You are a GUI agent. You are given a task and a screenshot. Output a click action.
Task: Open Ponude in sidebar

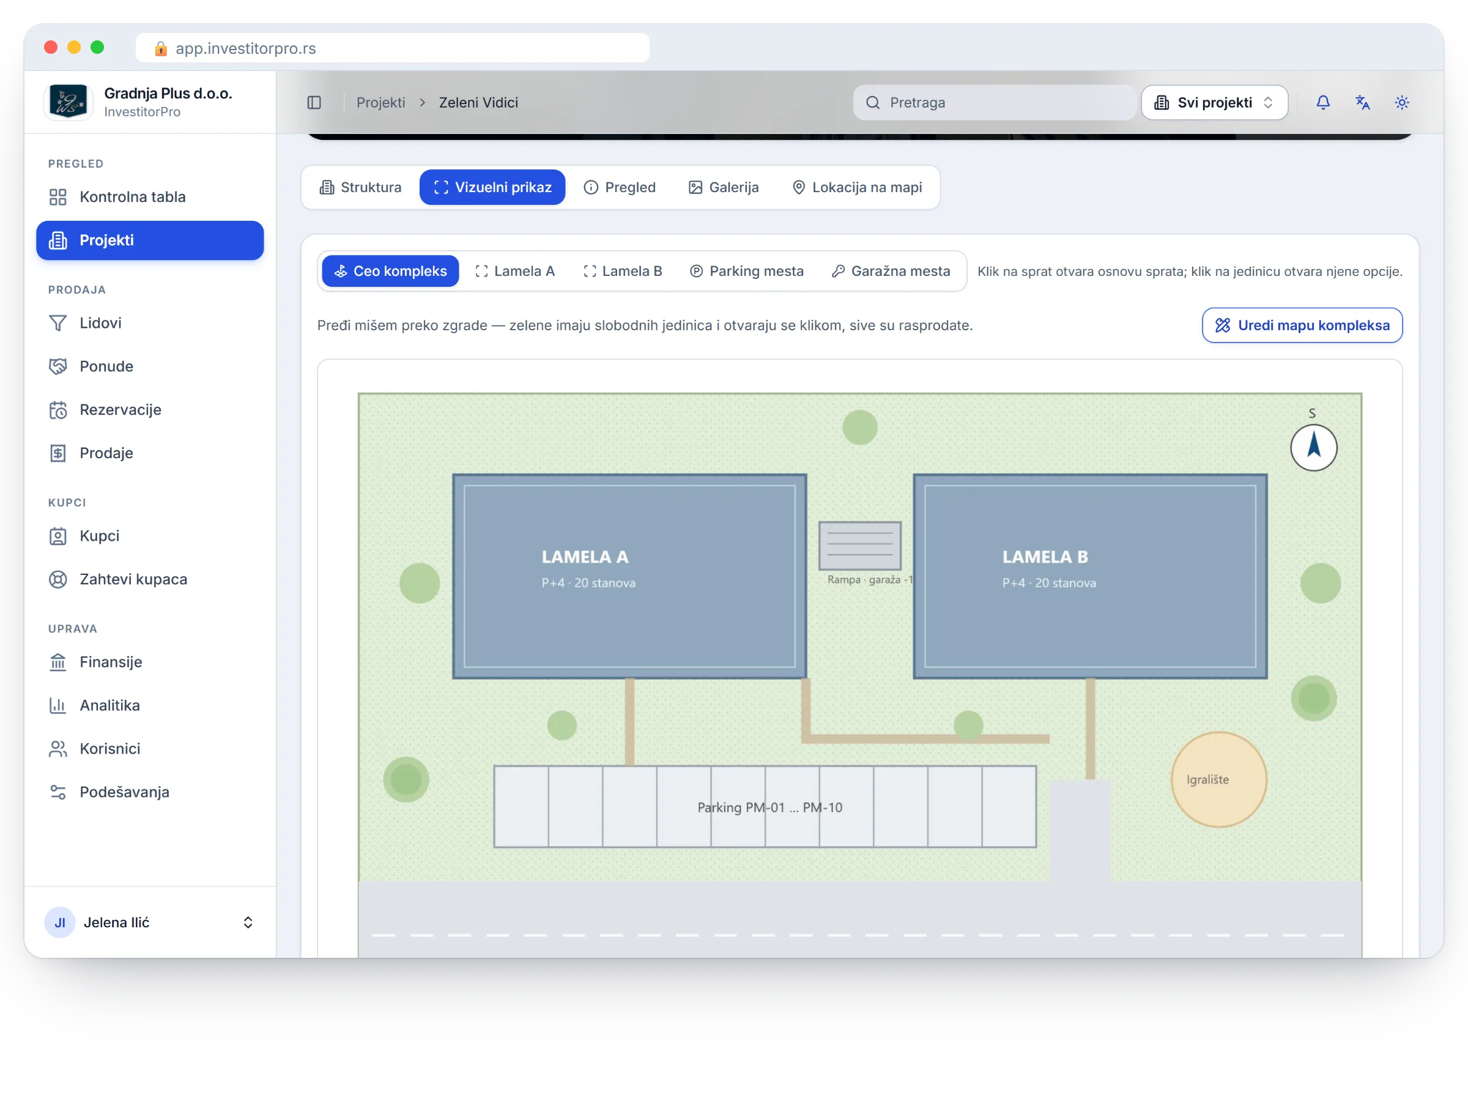150,366
